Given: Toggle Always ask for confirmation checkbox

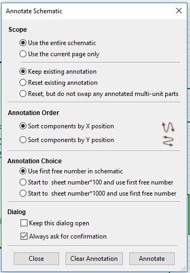Looking at the screenshot, I should [63, 236].
